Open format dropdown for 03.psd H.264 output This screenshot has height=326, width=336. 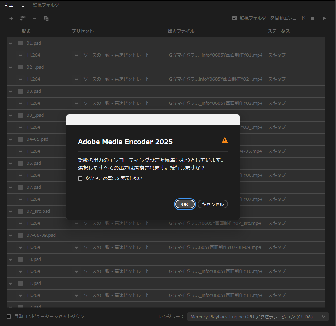pos(20,103)
